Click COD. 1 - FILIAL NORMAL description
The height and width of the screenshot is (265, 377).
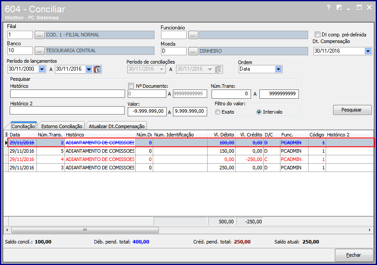point(100,35)
